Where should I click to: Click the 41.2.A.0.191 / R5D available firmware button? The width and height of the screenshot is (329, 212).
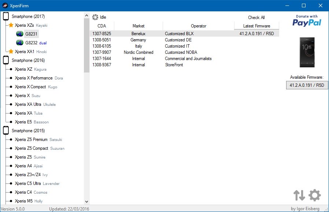(x=307, y=85)
